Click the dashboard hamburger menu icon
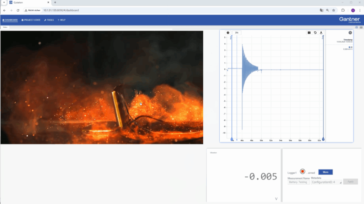The image size is (364, 204). point(361,27)
